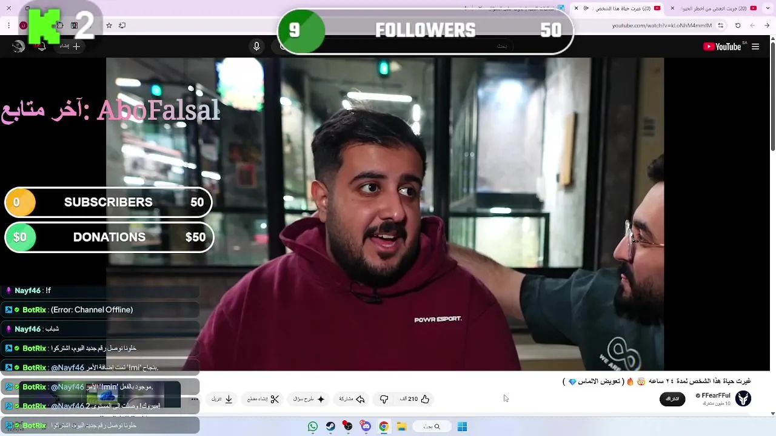Click the 'AboFalsal' latest follower text
Screen dimensions: 776x436
point(158,110)
